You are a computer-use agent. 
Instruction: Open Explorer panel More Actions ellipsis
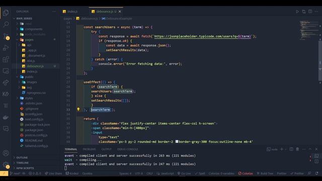54,12
